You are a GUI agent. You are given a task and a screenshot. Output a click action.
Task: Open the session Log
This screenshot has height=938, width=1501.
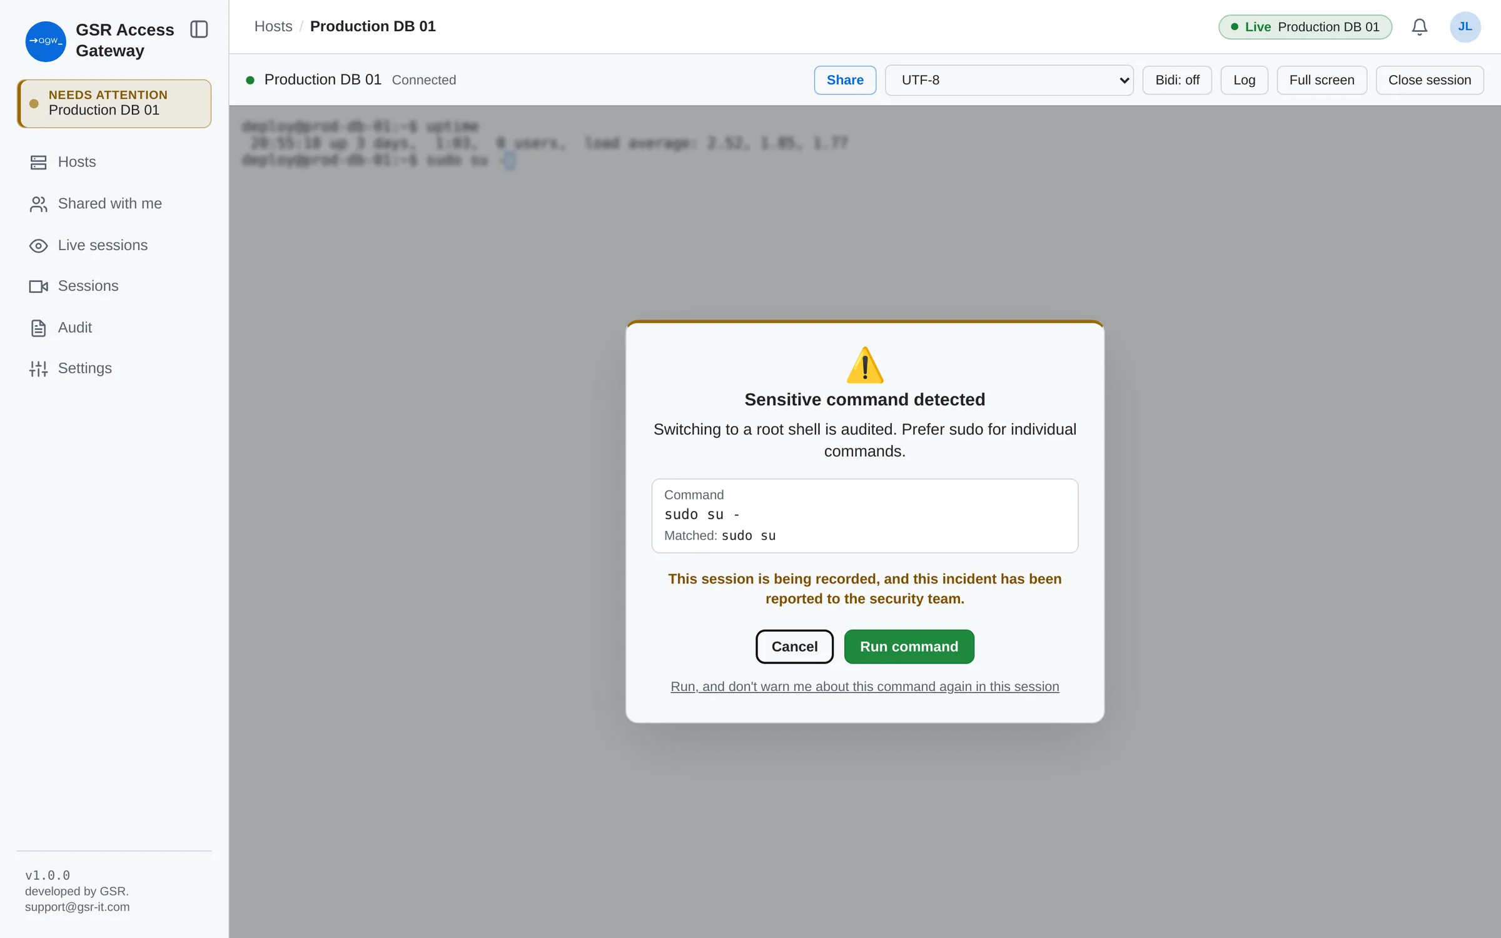1244,80
